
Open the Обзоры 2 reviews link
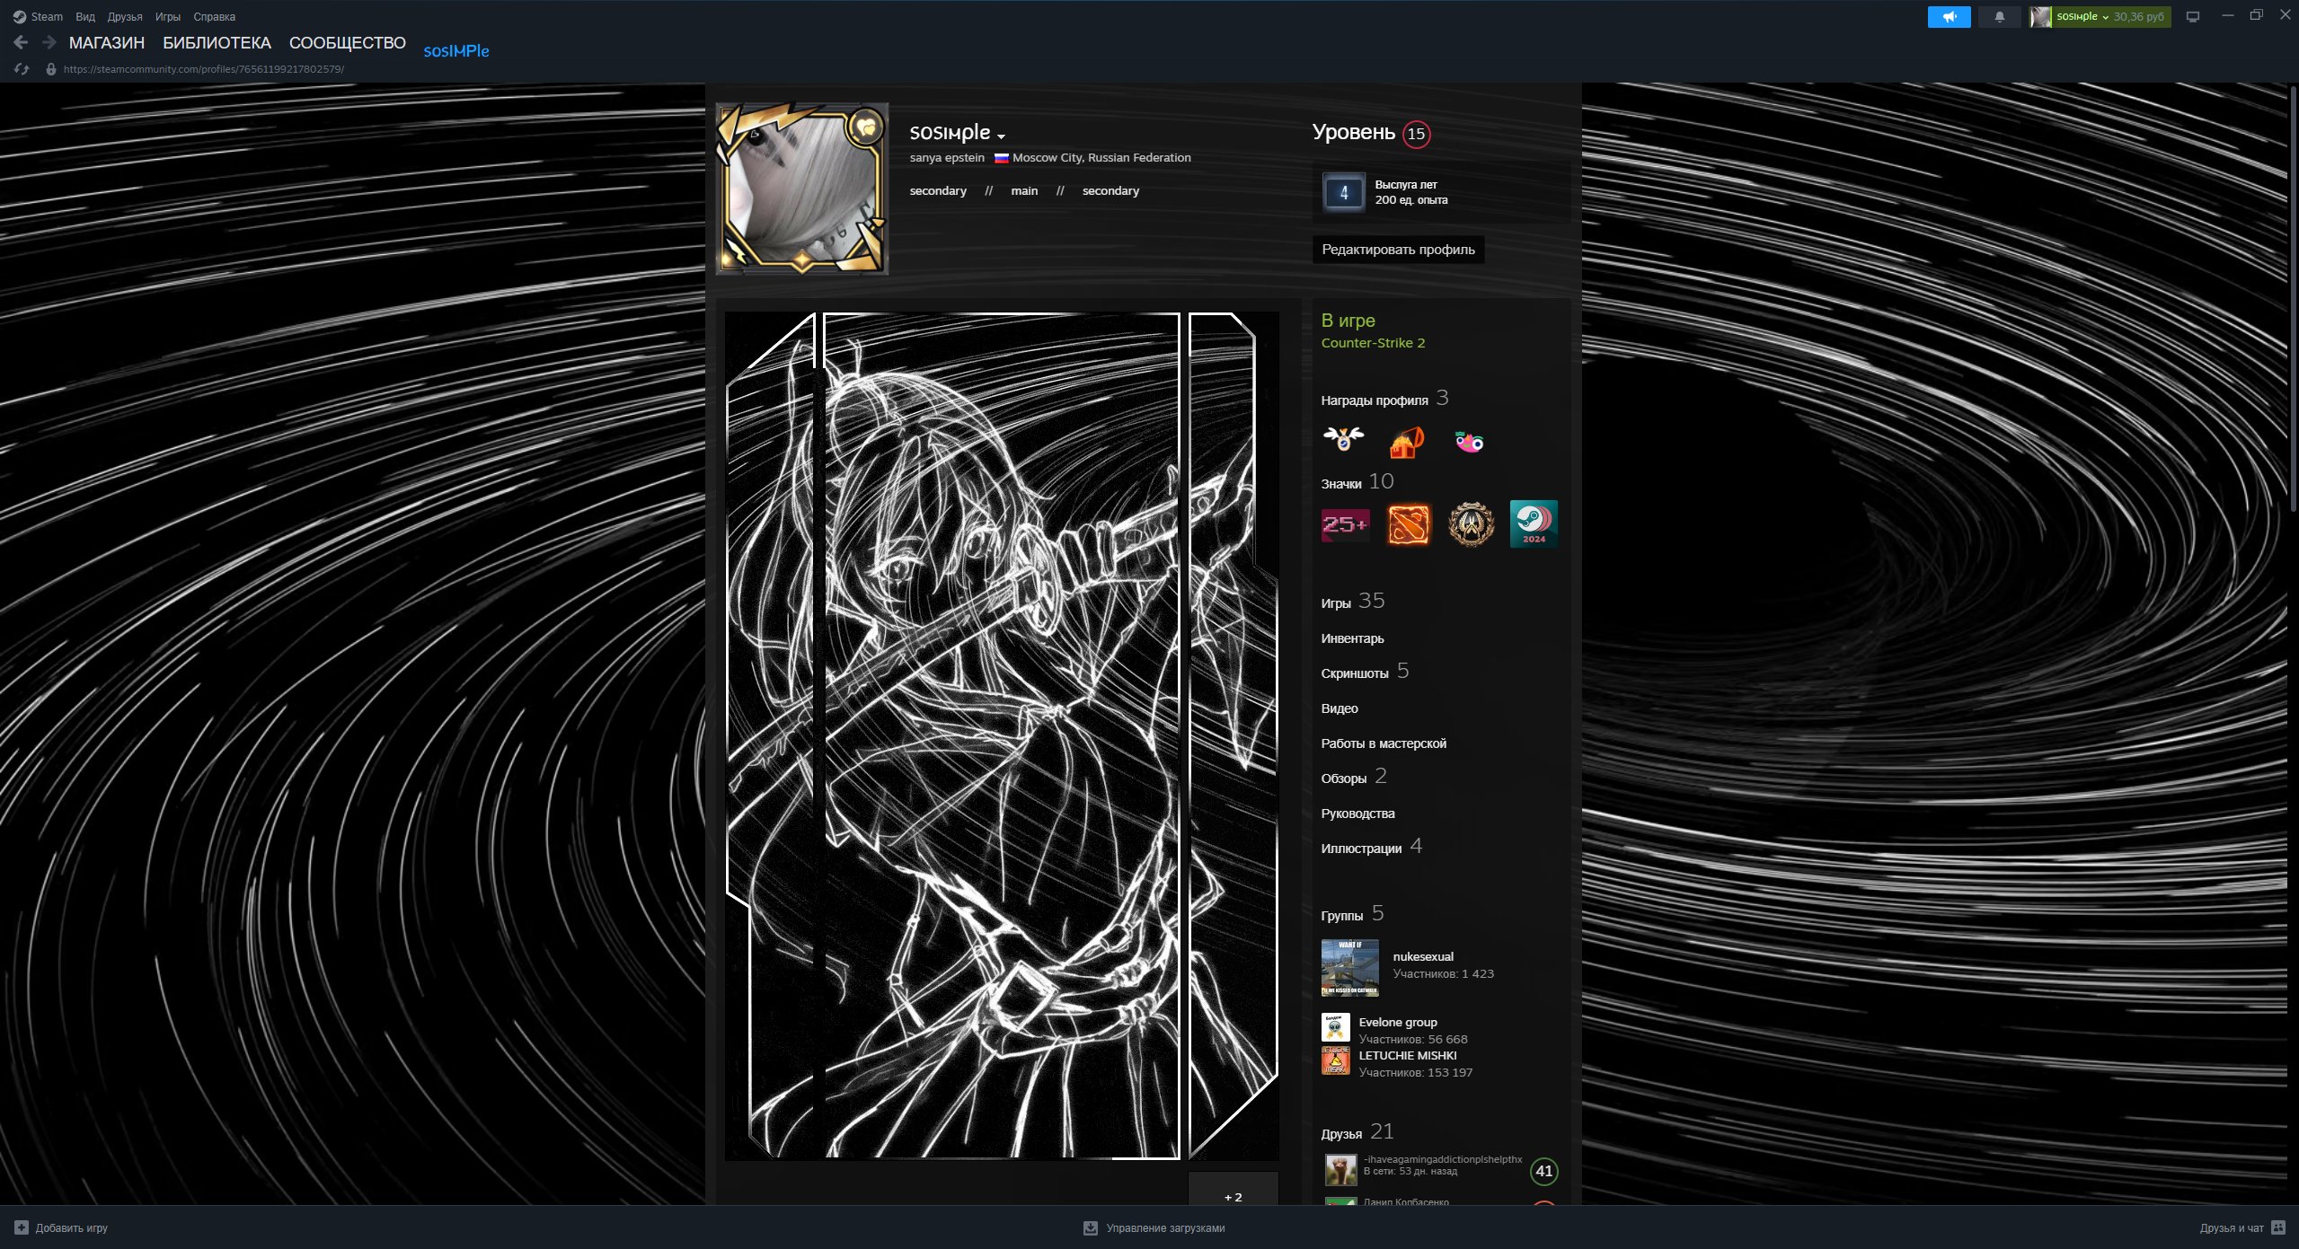coord(1354,777)
